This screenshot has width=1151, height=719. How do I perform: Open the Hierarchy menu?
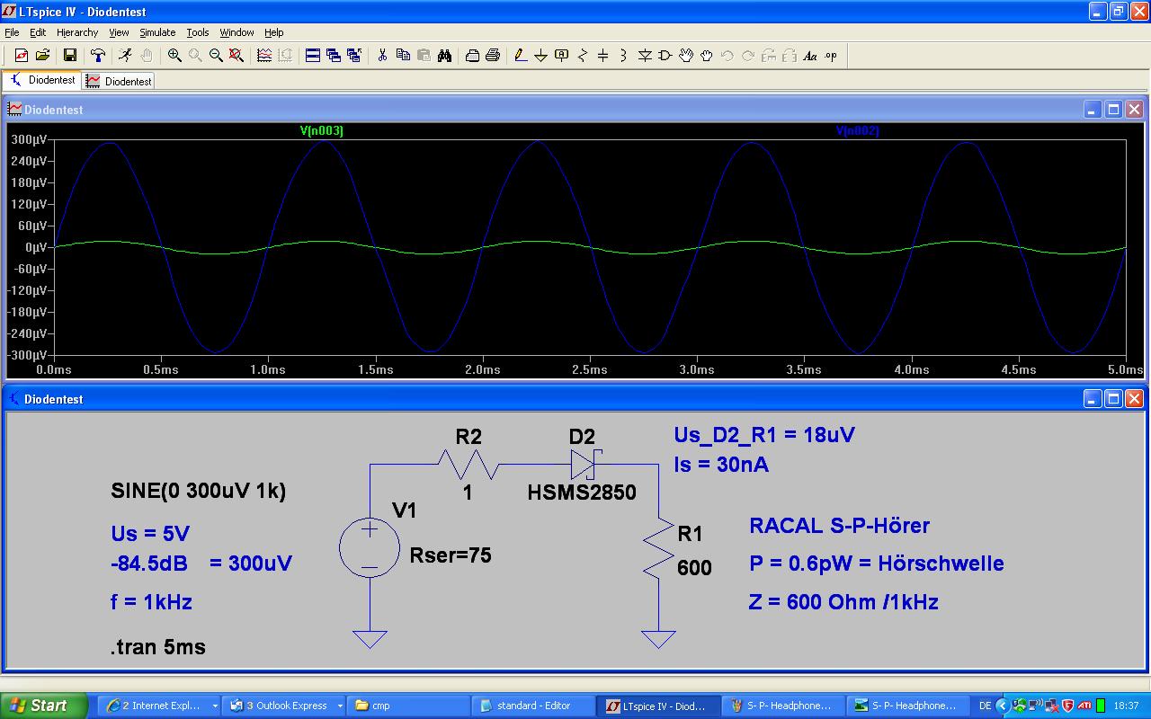click(77, 32)
